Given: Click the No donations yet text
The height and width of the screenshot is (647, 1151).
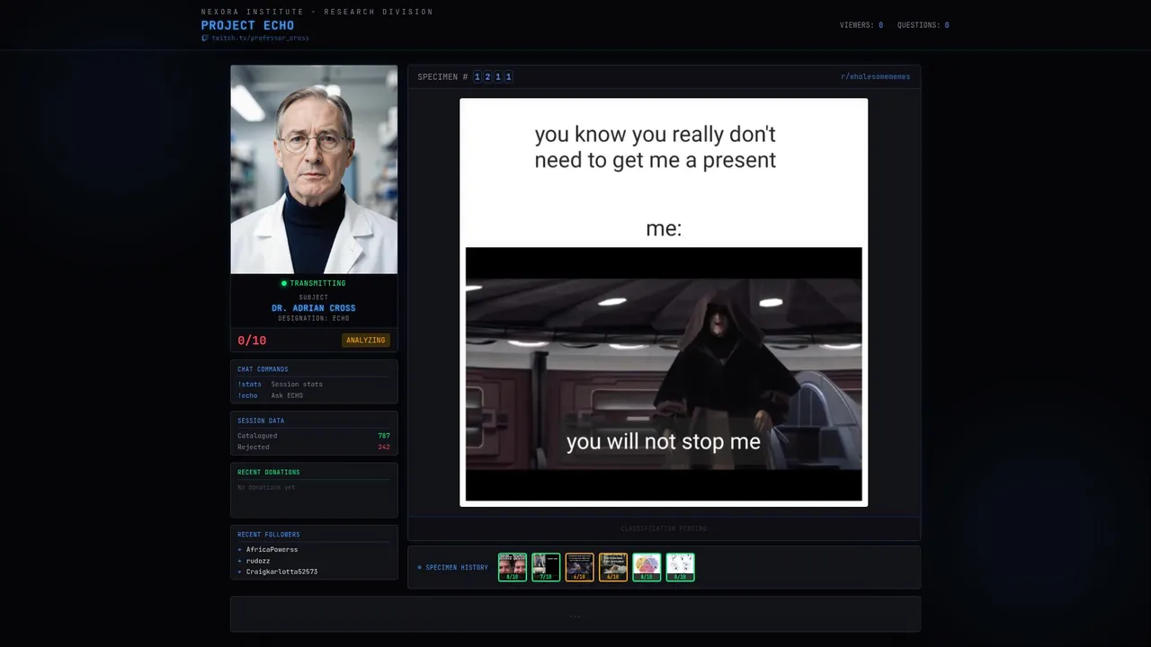Looking at the screenshot, I should tap(266, 488).
